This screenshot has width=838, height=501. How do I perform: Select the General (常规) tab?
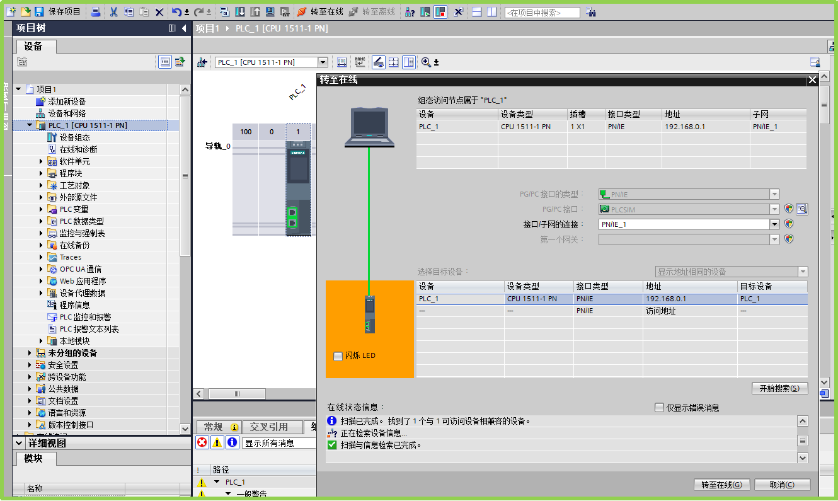pyautogui.click(x=218, y=427)
